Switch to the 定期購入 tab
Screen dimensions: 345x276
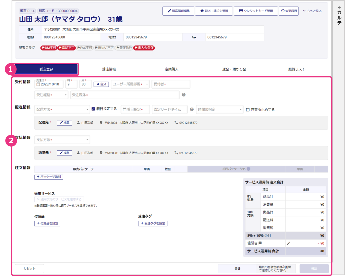tap(171, 69)
